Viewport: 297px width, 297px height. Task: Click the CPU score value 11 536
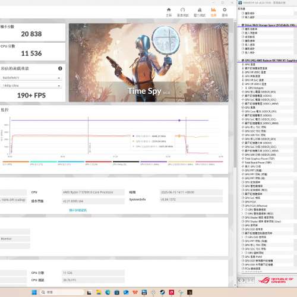click(x=31, y=53)
